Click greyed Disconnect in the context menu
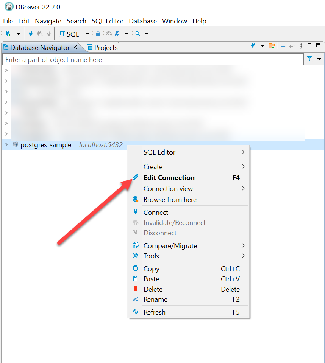The image size is (325, 363). (x=189, y=233)
